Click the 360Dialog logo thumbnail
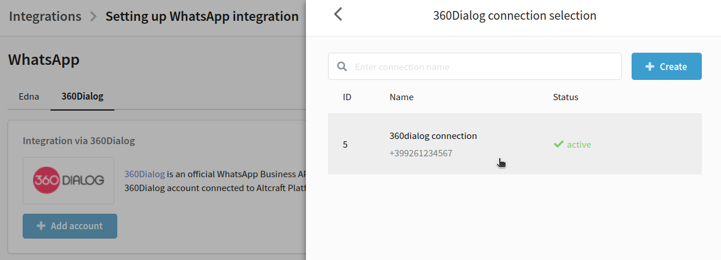This screenshot has width=721, height=260. (x=69, y=180)
